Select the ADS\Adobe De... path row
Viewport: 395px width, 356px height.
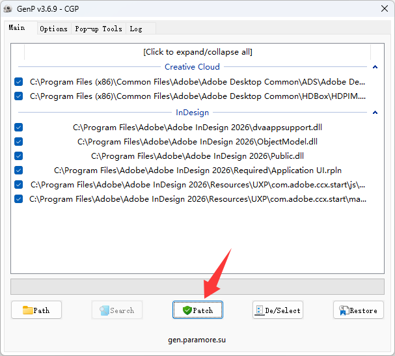(198, 81)
